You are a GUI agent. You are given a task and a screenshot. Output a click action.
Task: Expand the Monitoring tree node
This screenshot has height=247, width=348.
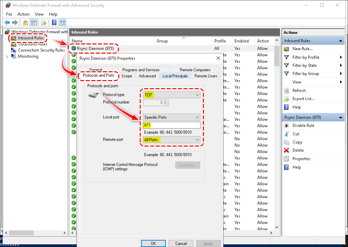click(x=7, y=57)
